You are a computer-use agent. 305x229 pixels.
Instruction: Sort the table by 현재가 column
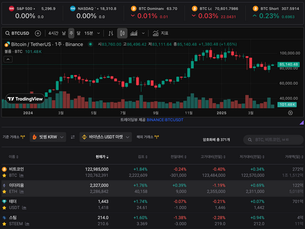102,157
